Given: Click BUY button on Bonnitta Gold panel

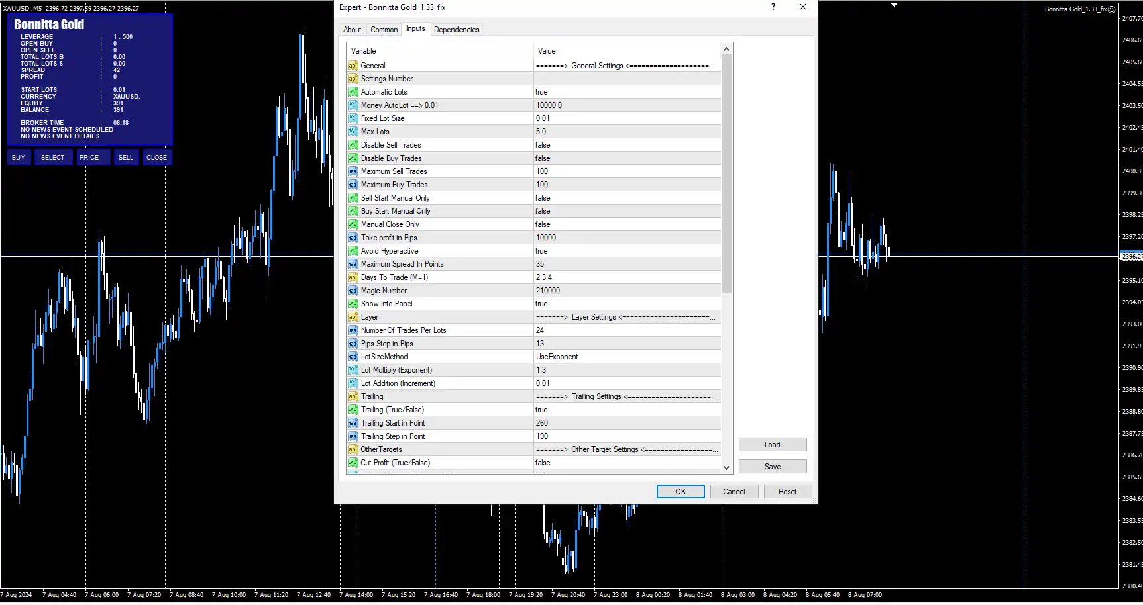Looking at the screenshot, I should (19, 158).
